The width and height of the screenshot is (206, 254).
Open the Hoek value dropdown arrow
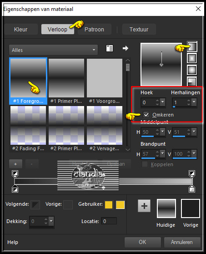coord(163,102)
